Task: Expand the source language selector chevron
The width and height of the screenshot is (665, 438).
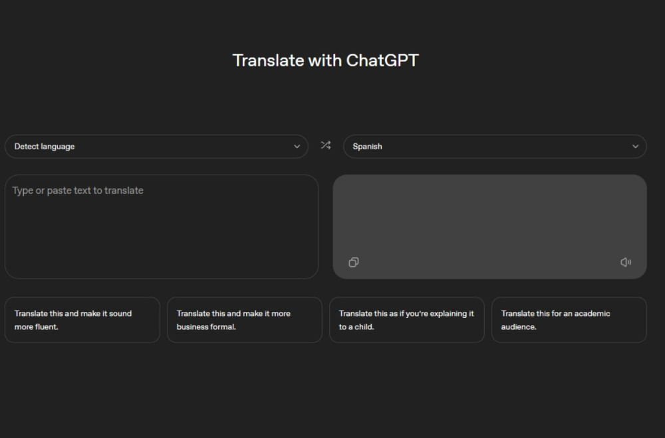Action: click(x=297, y=147)
